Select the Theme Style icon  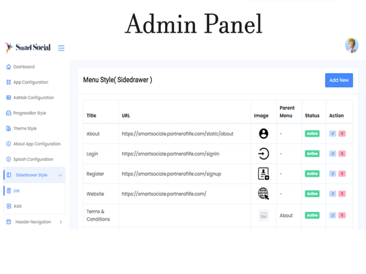(x=8, y=128)
